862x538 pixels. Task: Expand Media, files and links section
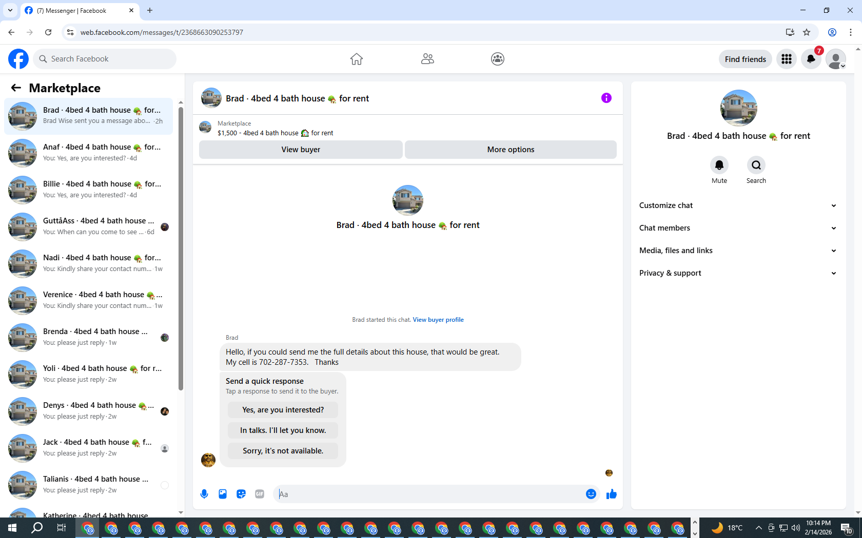click(x=738, y=251)
